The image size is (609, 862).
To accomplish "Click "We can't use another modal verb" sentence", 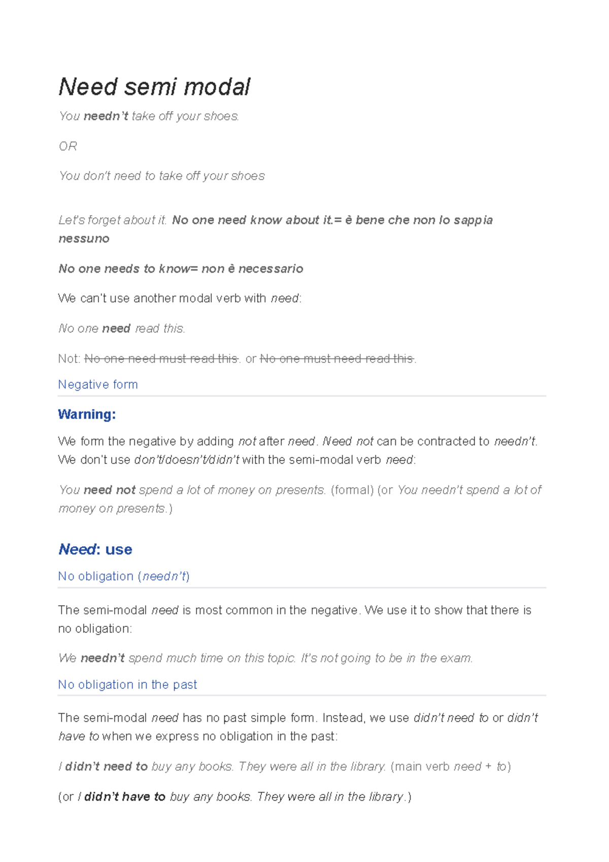I will click(180, 299).
